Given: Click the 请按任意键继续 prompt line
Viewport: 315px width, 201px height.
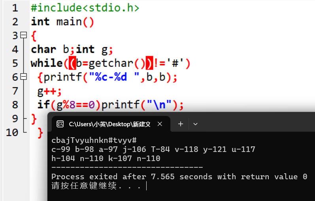Looking at the screenshot, I should click(x=96, y=186).
